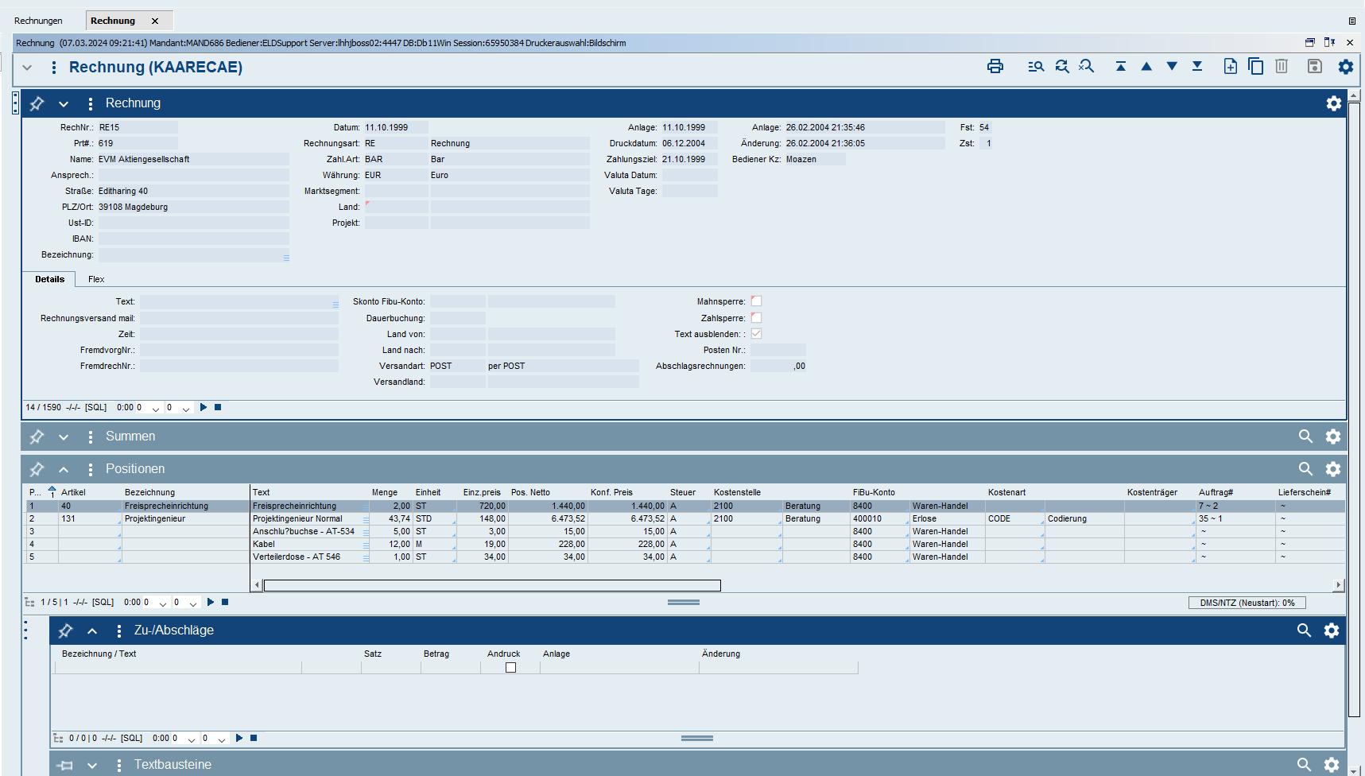Open the Details tab
Viewport: 1365px width, 776px height.
pos(49,279)
